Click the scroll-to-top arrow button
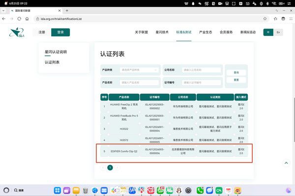295x196 pixels. (286, 163)
